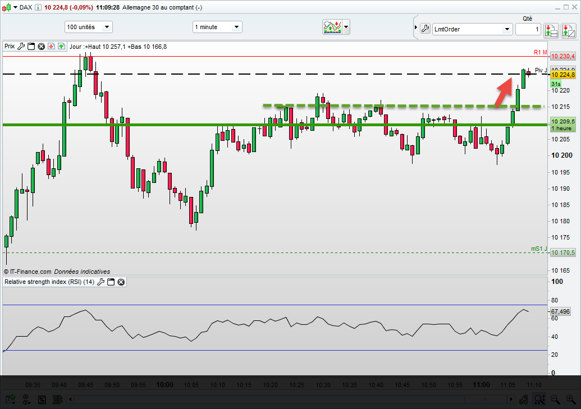Click the chart trading tool icon near zoom

click(524, 399)
